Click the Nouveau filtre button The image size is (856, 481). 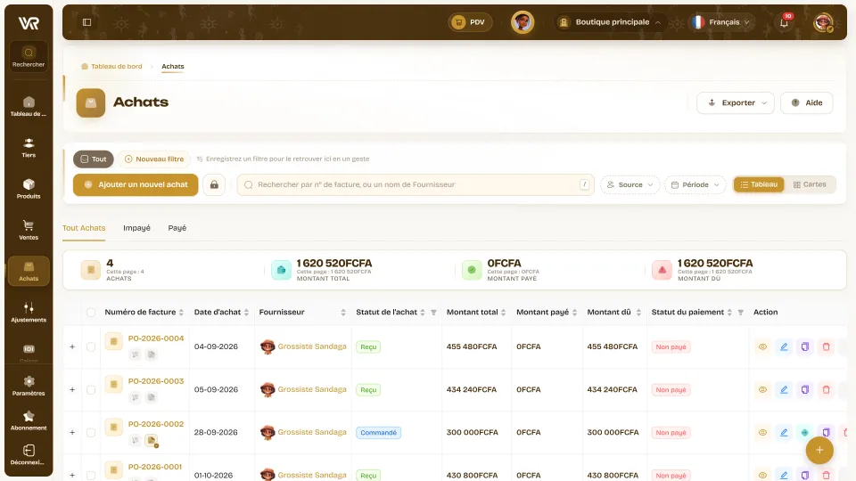tap(154, 159)
